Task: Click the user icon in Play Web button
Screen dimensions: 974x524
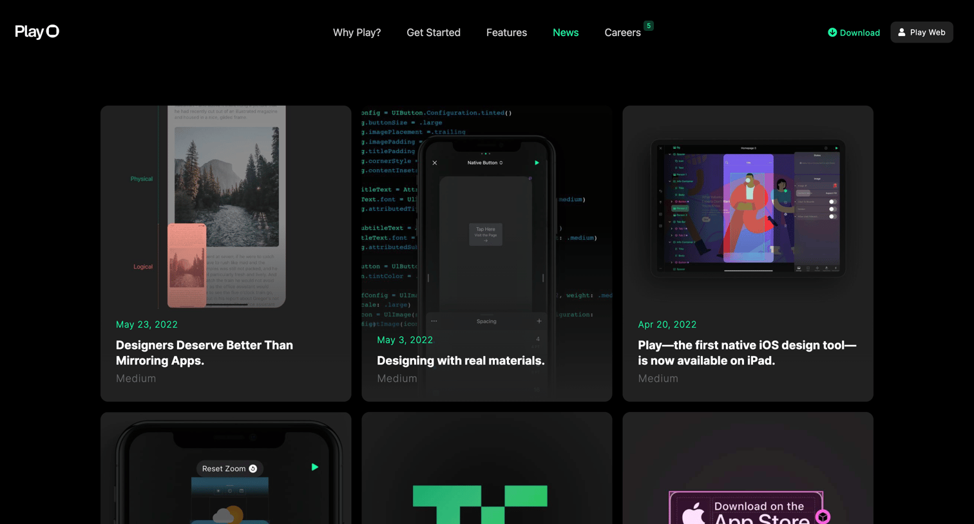Action: [x=902, y=32]
